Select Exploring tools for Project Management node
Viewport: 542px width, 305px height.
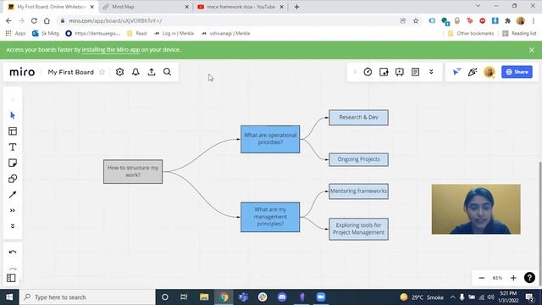coord(358,229)
